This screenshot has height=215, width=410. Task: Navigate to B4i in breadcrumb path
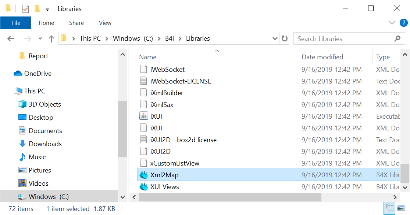169,38
